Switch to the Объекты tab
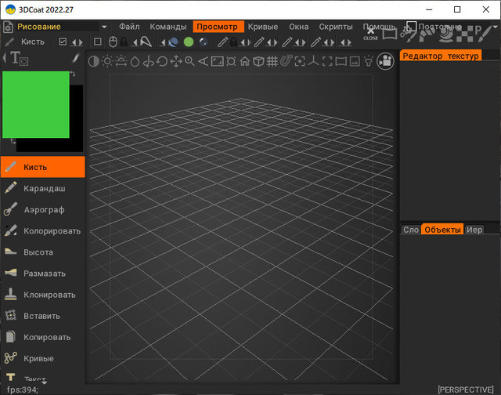The height and width of the screenshot is (395, 501). 442,230
